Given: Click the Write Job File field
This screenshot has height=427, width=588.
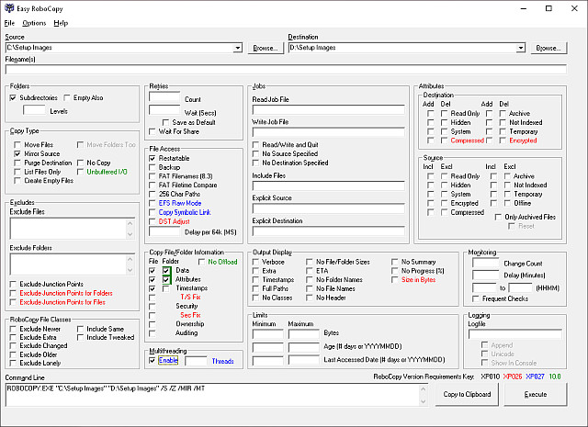Looking at the screenshot, I should (x=329, y=132).
